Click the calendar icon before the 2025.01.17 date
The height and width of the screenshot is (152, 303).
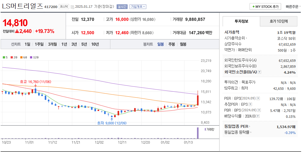click(x=73, y=7)
